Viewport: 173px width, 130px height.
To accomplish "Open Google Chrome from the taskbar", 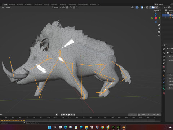I will pos(102,127).
